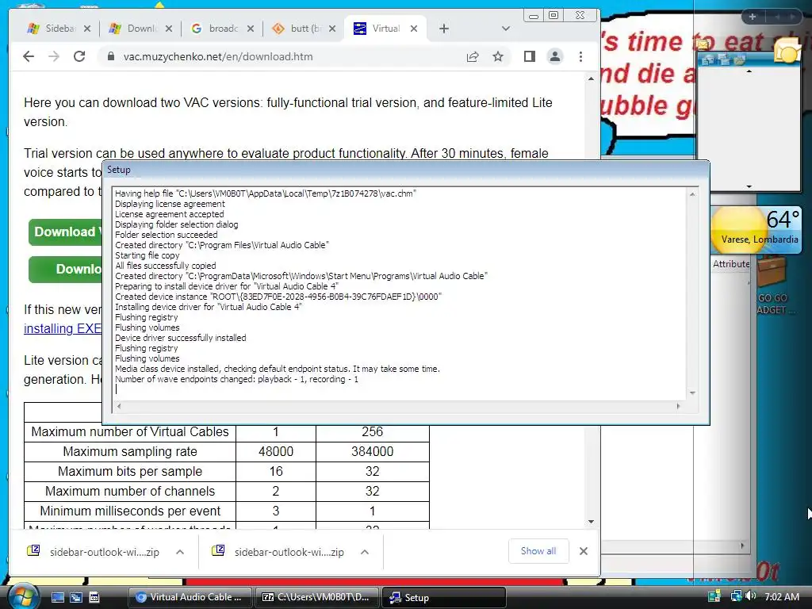Close the Download tab

click(x=168, y=29)
